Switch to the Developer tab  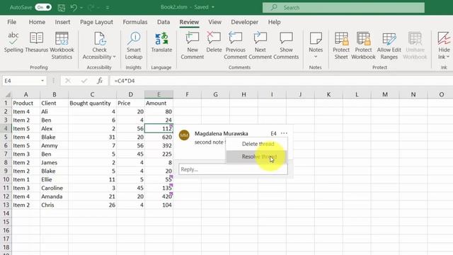pyautogui.click(x=244, y=22)
